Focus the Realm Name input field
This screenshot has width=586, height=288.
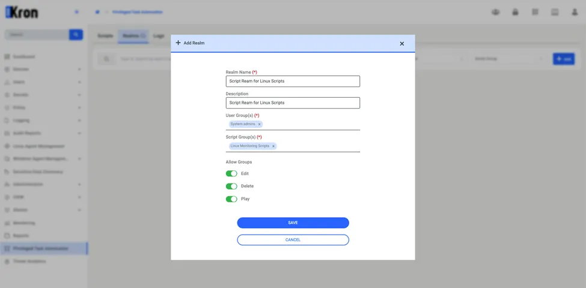tap(293, 82)
